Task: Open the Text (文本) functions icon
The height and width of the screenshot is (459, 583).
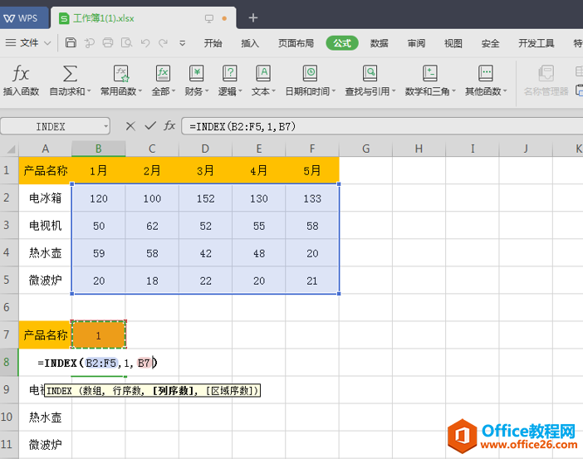Action: coord(263,74)
